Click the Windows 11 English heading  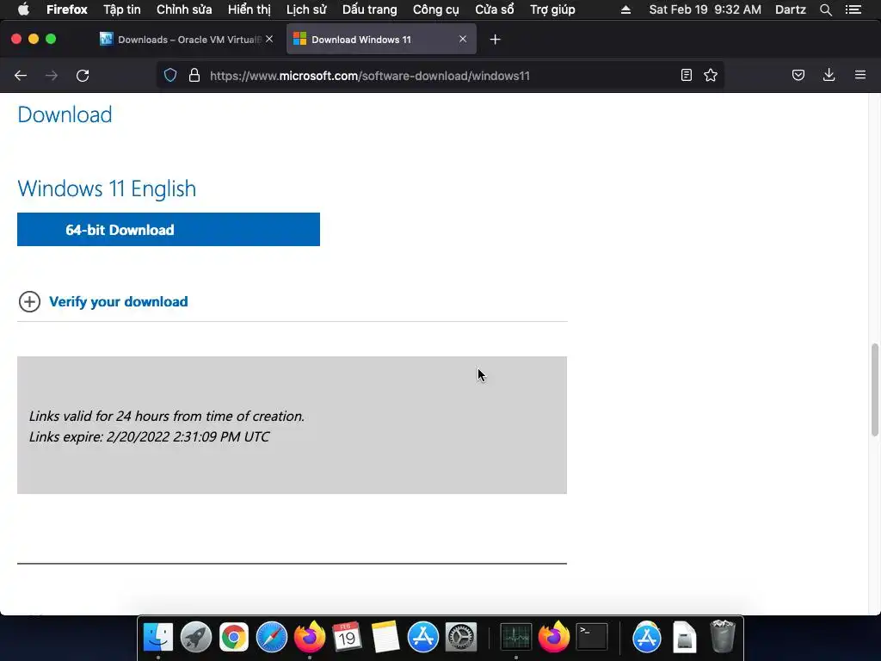107,188
